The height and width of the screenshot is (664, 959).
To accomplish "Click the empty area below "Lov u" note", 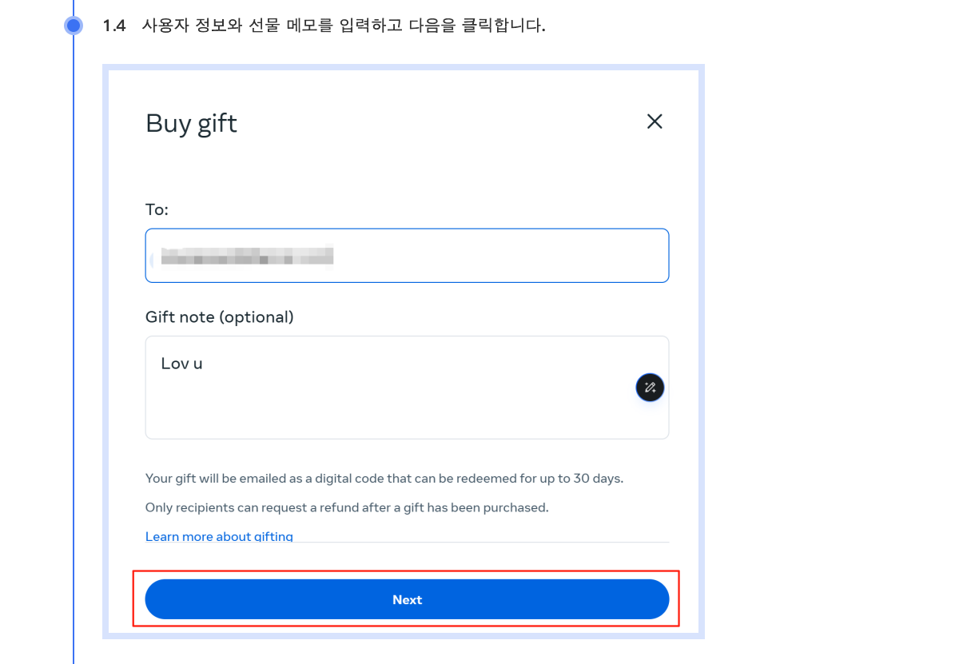I will click(360, 412).
